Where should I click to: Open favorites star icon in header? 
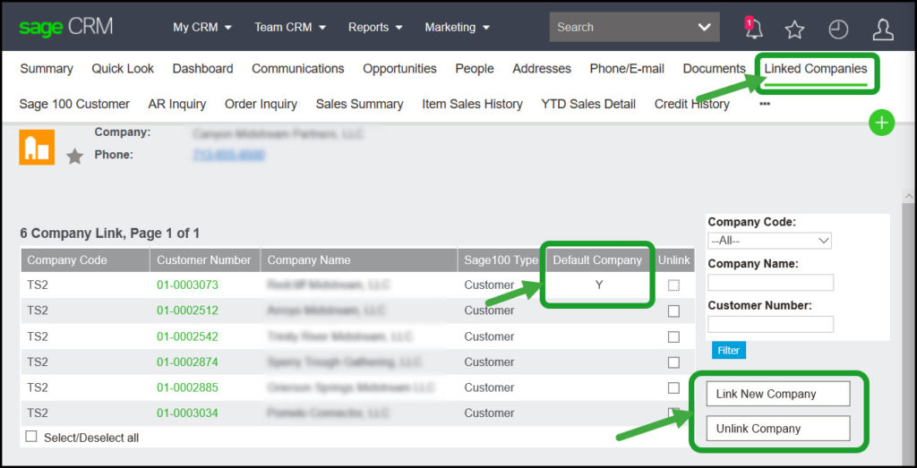(795, 30)
